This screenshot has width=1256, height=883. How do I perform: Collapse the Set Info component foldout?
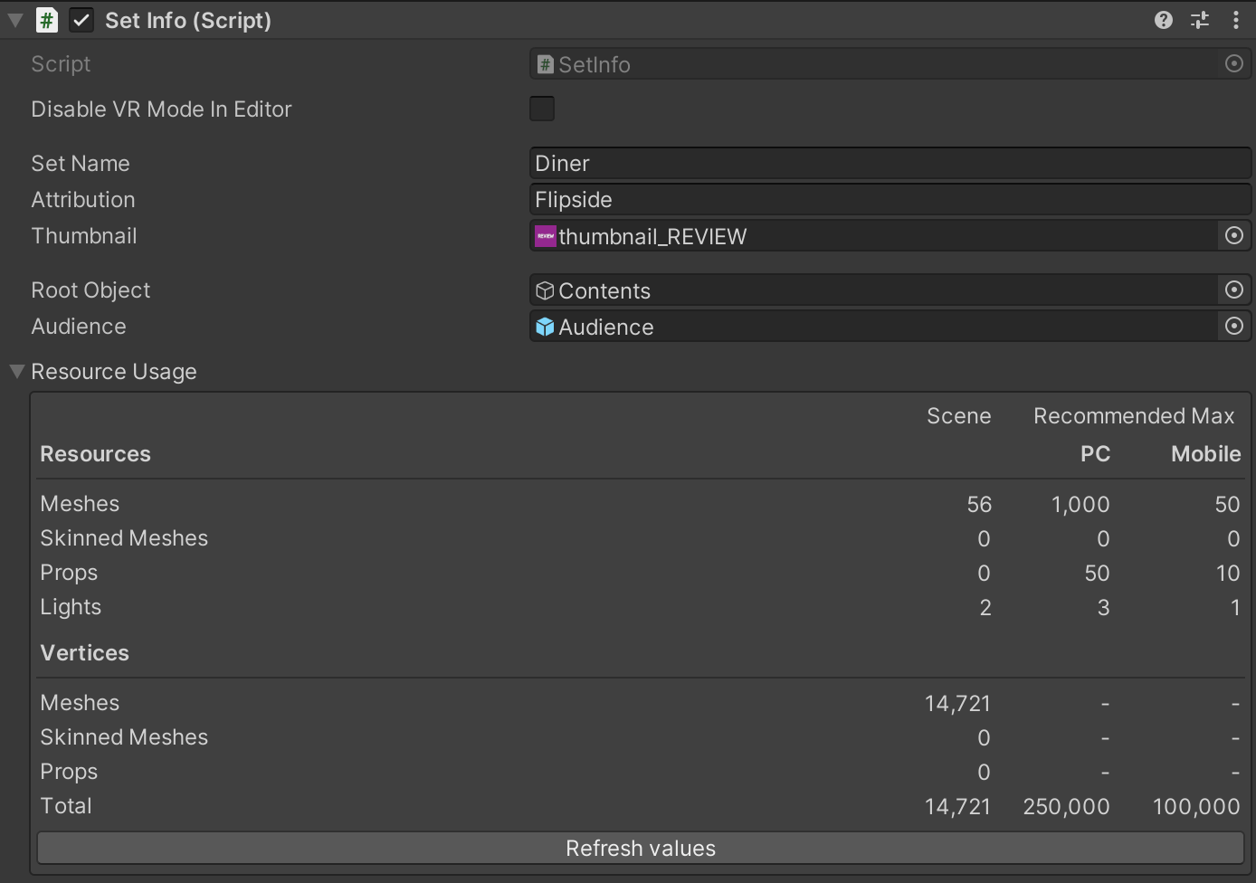(x=14, y=19)
